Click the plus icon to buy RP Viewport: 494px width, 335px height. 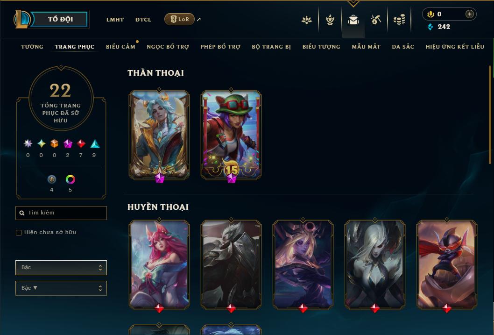(x=469, y=14)
